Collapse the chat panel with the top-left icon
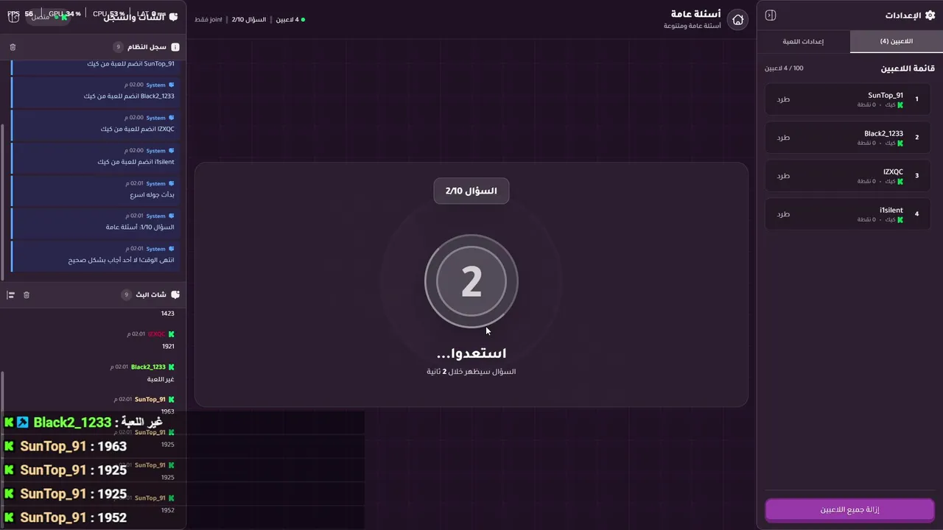The height and width of the screenshot is (530, 943). point(13,17)
